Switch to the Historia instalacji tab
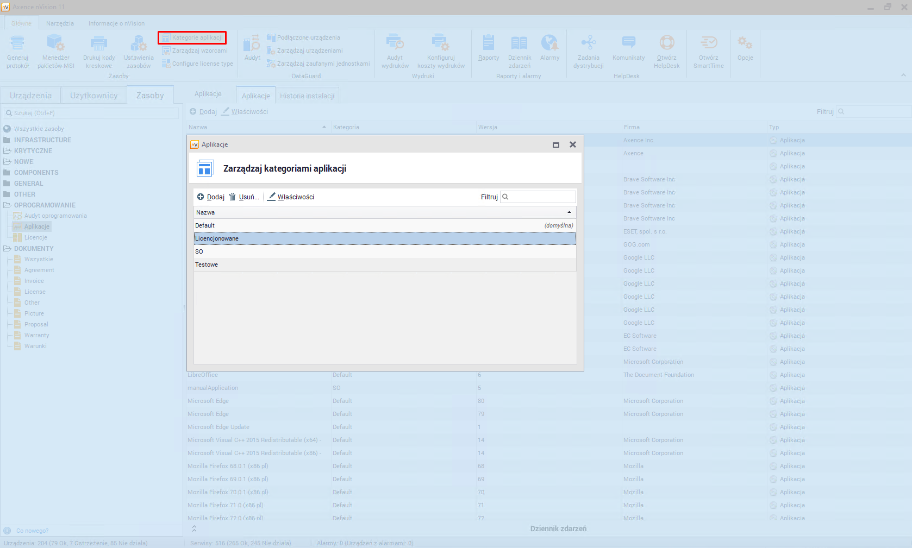Viewport: 912px width, 548px height. pos(307,96)
